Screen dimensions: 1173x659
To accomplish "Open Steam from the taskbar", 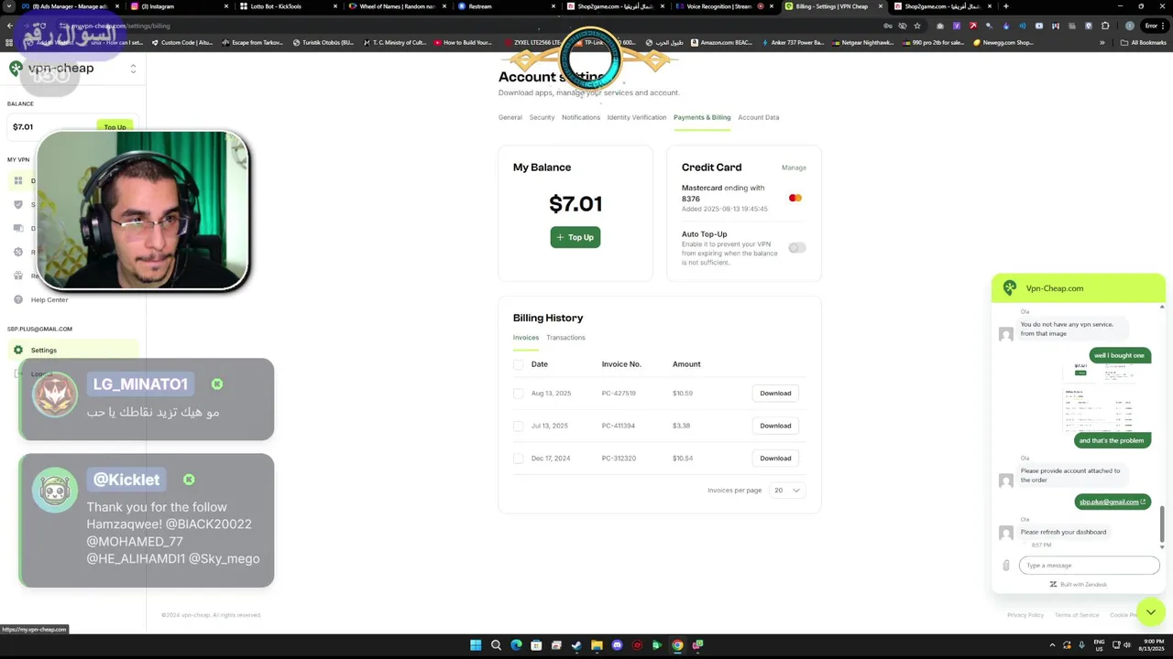I will [x=576, y=645].
